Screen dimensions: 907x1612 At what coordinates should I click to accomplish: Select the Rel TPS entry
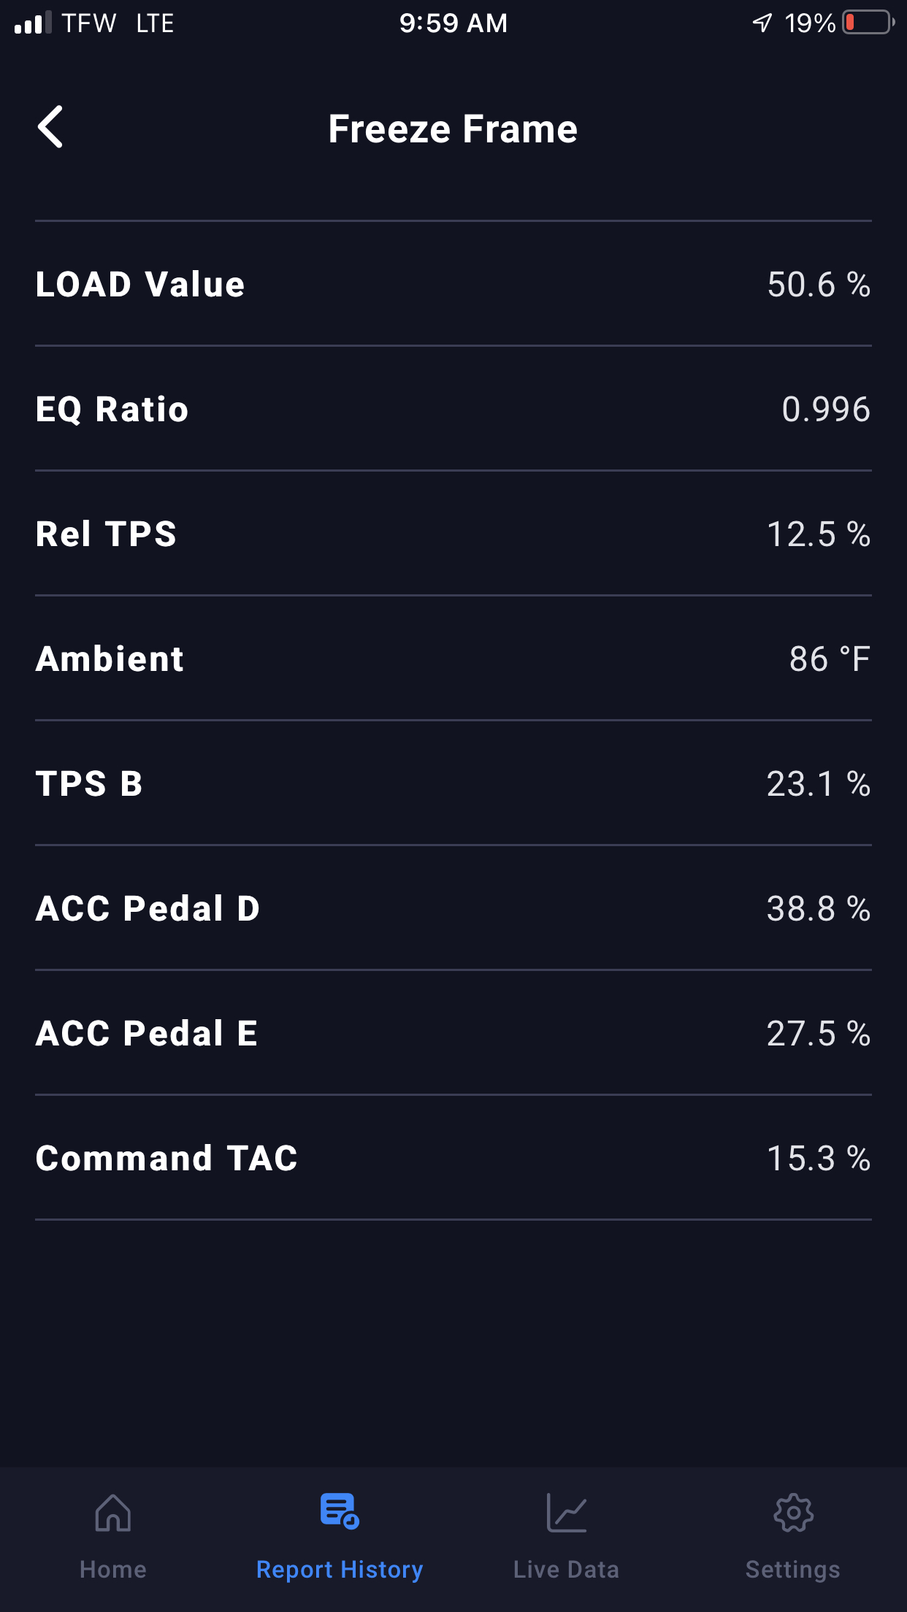coord(453,534)
